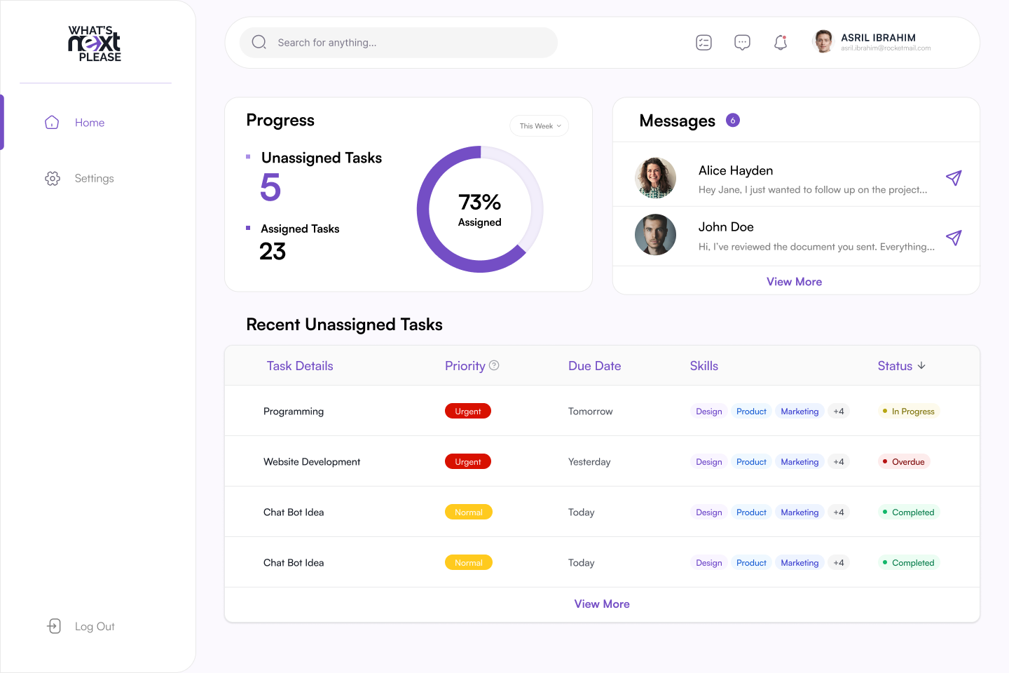
Task: Open Settings from the sidebar
Action: click(x=94, y=179)
